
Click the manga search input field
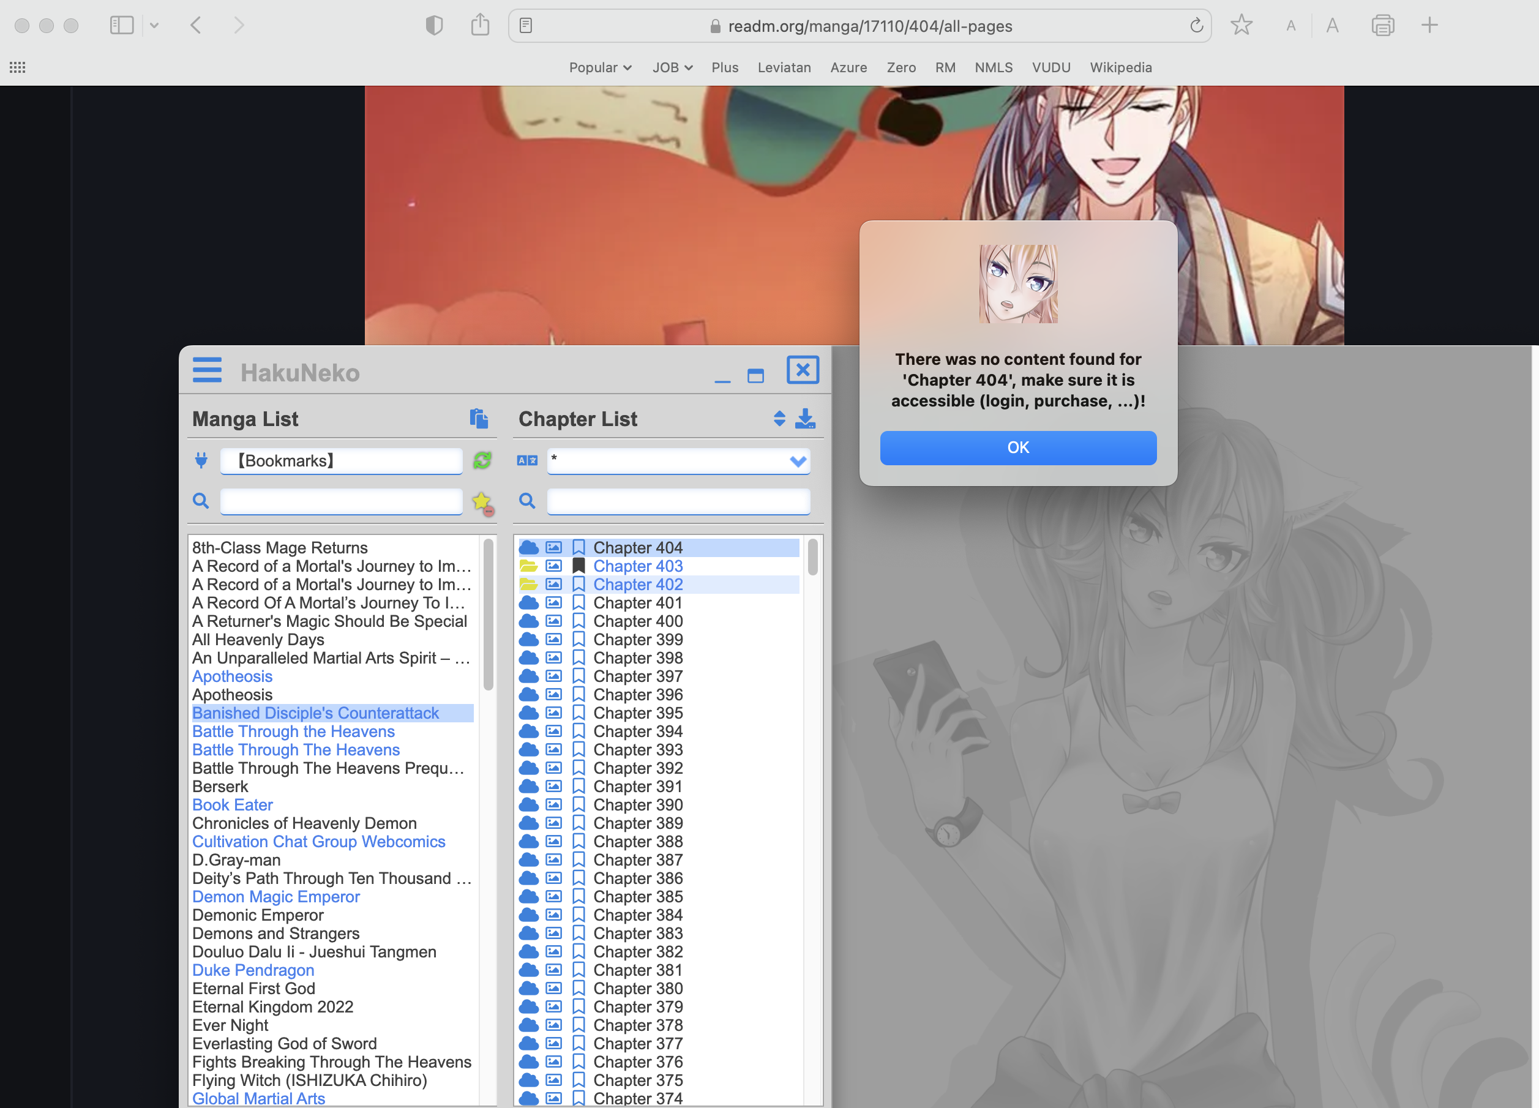pos(340,502)
